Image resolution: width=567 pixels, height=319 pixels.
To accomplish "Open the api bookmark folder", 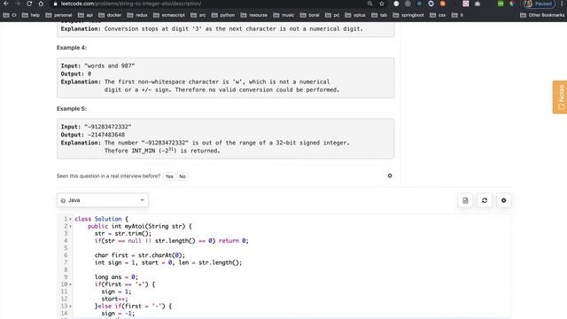I will tap(86, 15).
